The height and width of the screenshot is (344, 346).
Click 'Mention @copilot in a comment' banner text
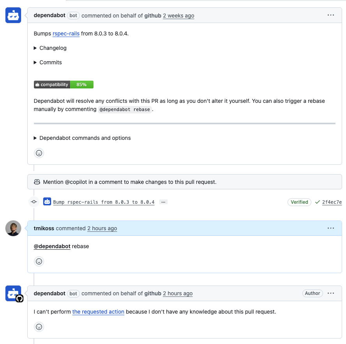tap(130, 182)
